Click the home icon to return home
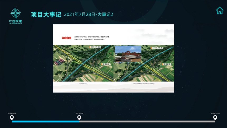The height and width of the screenshot is (128, 227). pyautogui.click(x=219, y=11)
